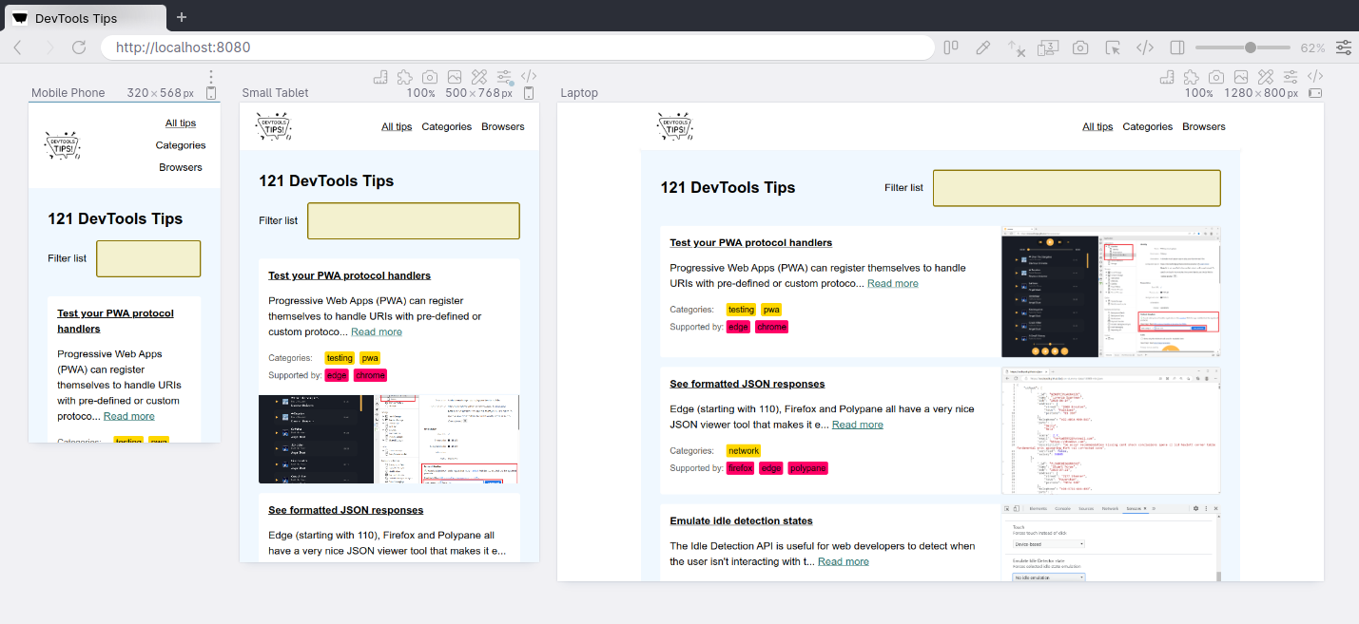
Task: Open the Read more link for PWA protocol handlers
Action: 893,283
